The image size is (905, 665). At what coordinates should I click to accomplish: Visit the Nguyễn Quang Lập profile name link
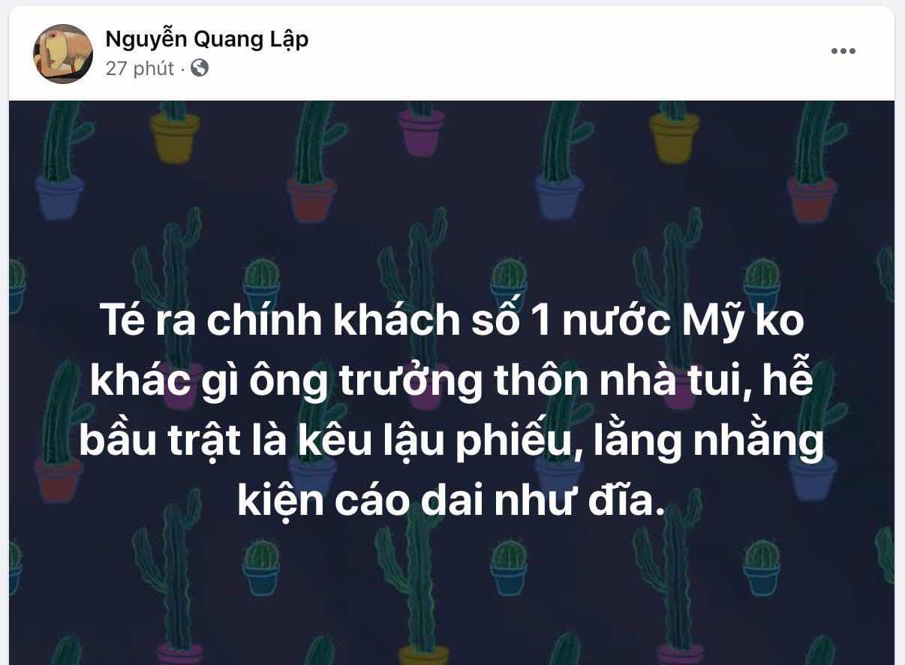point(206,39)
